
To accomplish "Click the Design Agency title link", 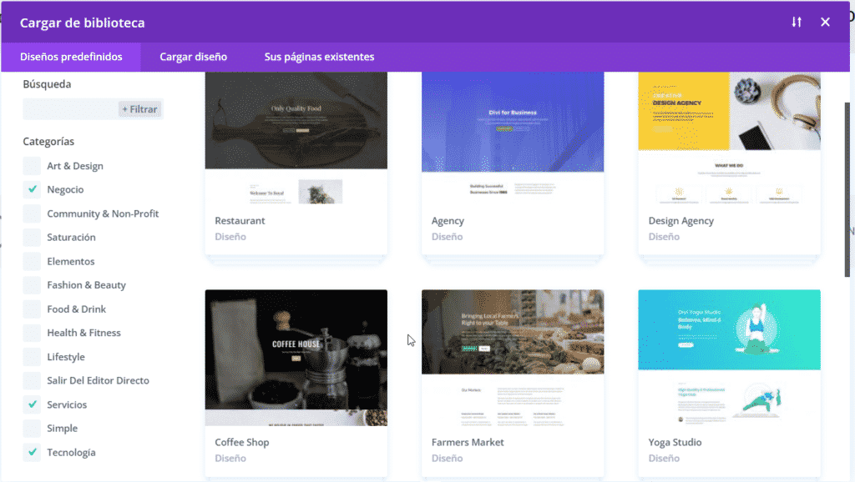I will coord(680,221).
